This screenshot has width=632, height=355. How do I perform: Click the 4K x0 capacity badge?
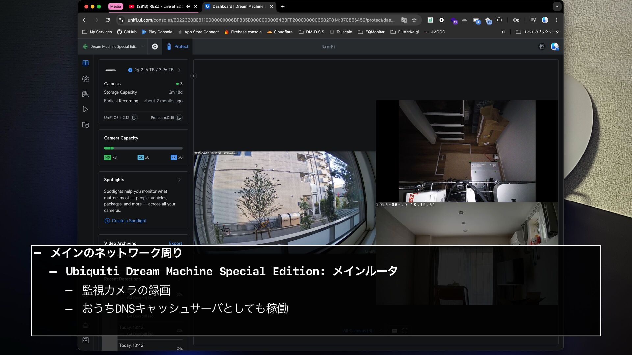[x=176, y=157]
